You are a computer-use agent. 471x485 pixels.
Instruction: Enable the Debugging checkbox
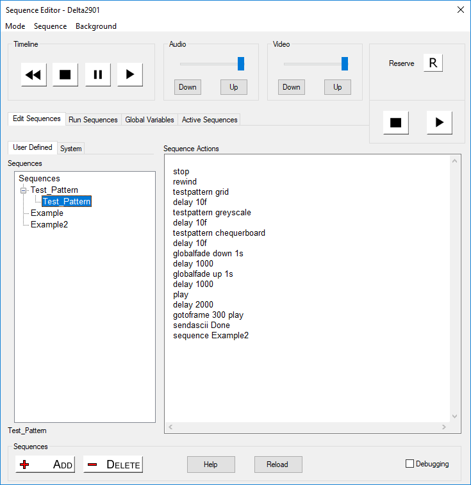click(409, 464)
